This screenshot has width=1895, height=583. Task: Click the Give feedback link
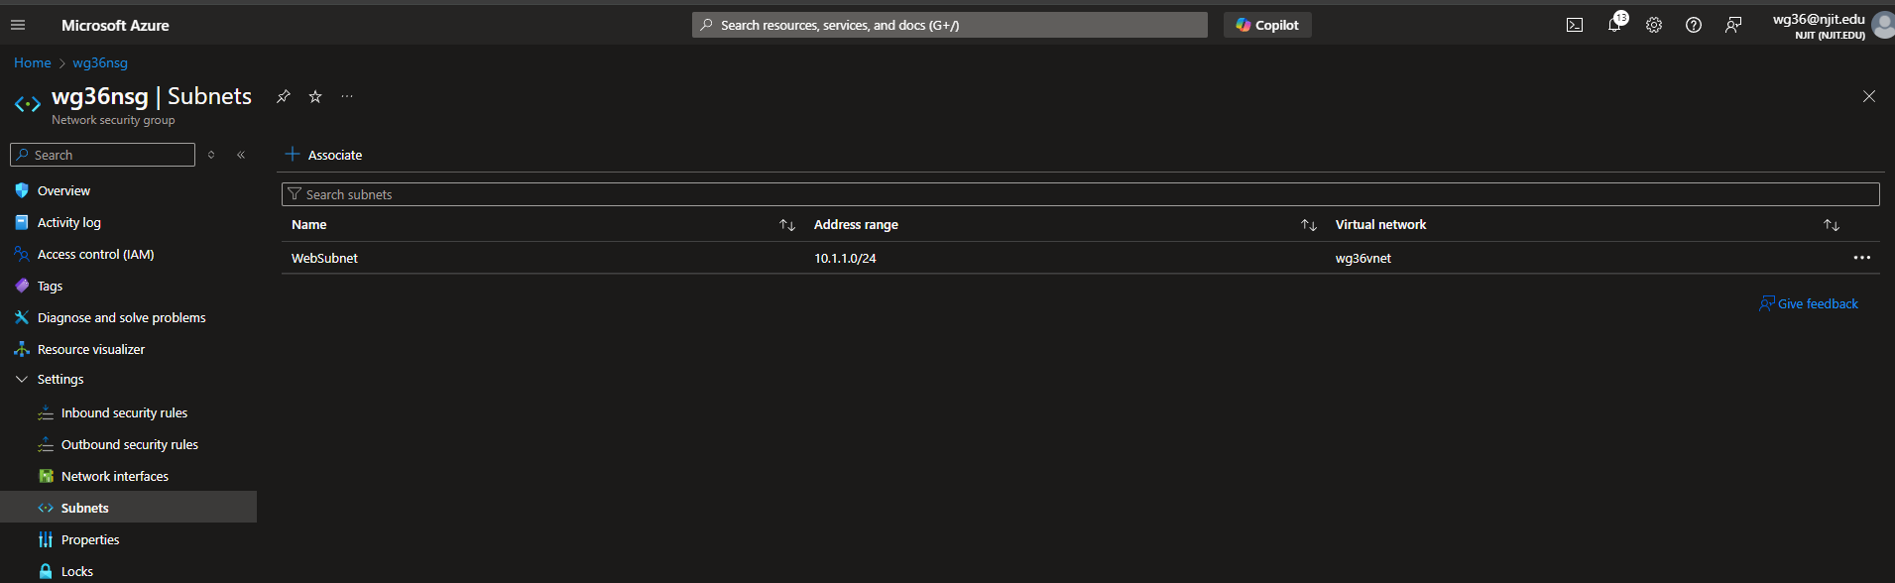point(1817,304)
